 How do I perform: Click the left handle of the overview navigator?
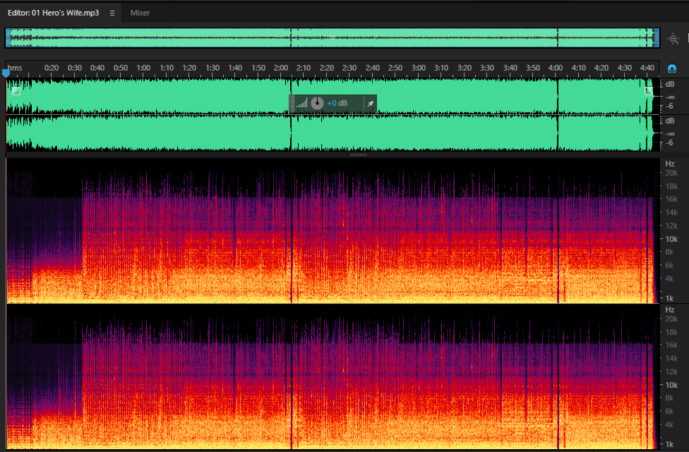pos(8,38)
